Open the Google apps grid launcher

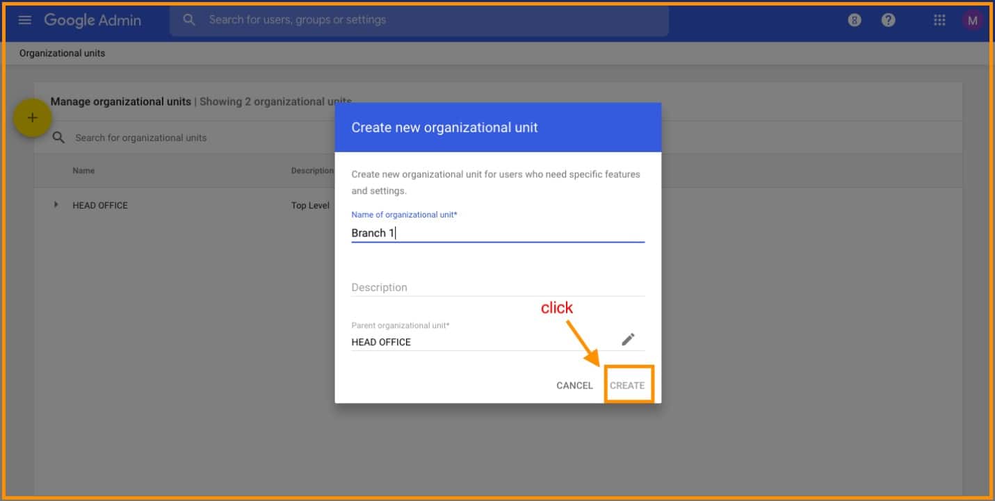[x=939, y=20]
